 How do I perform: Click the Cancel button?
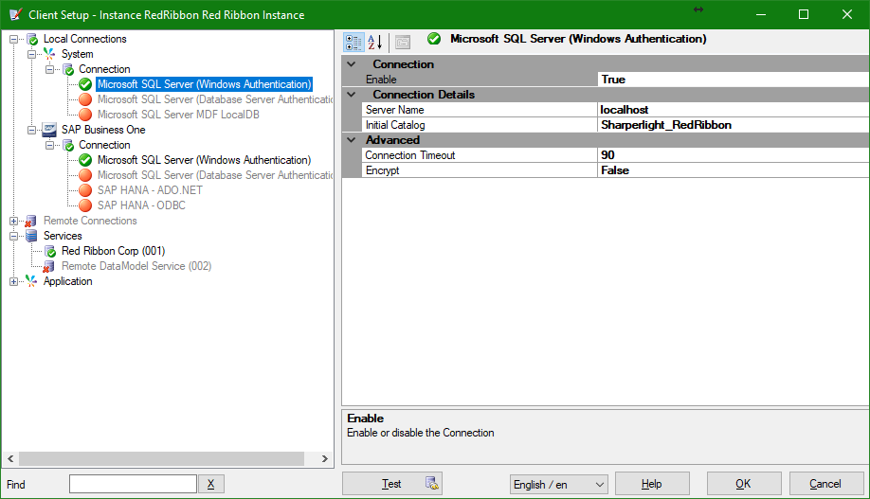coord(825,484)
